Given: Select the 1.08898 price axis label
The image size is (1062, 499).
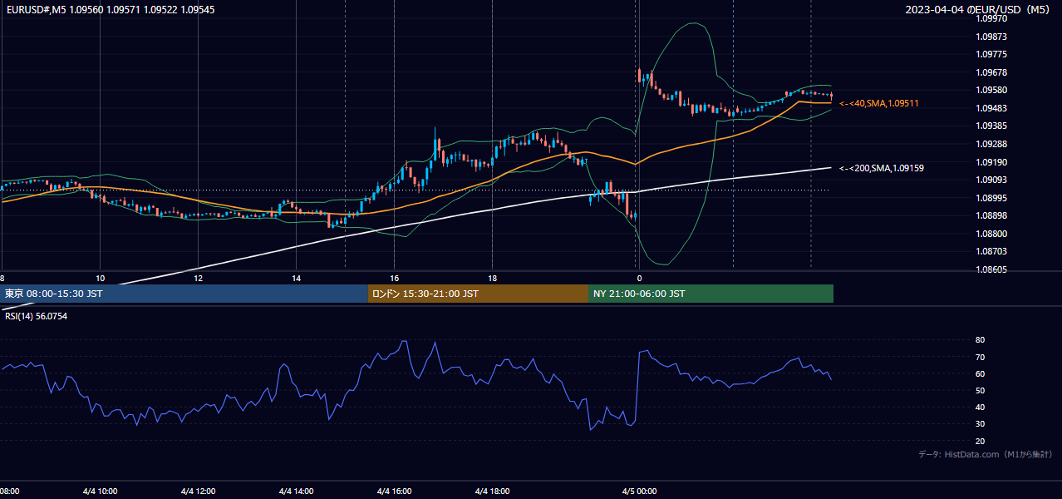Looking at the screenshot, I should [x=991, y=216].
